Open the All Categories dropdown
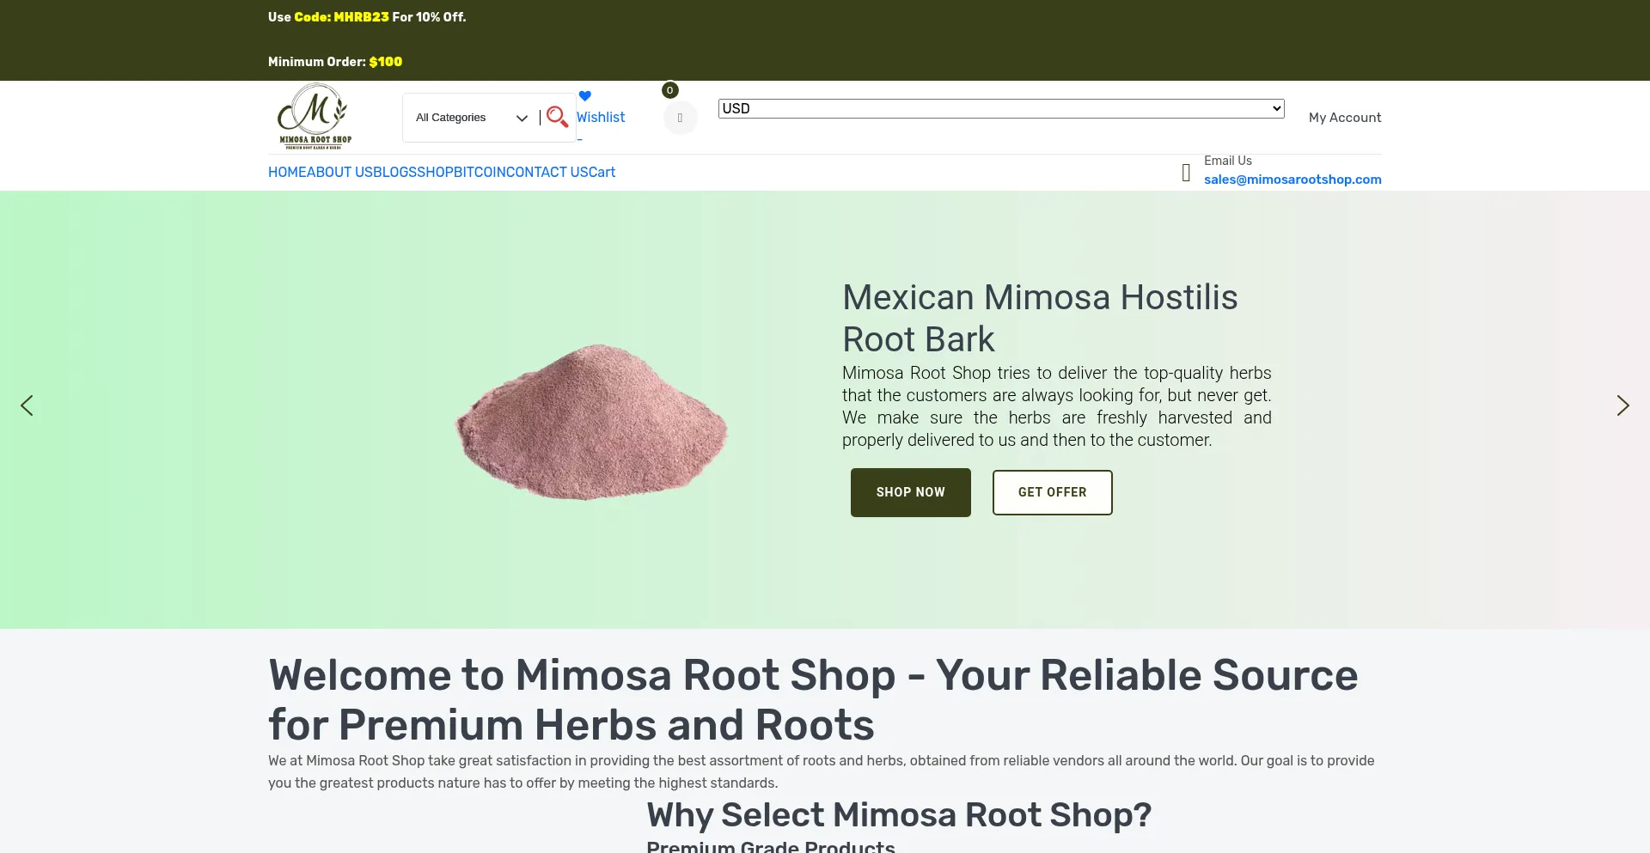1650x853 pixels. tap(471, 118)
